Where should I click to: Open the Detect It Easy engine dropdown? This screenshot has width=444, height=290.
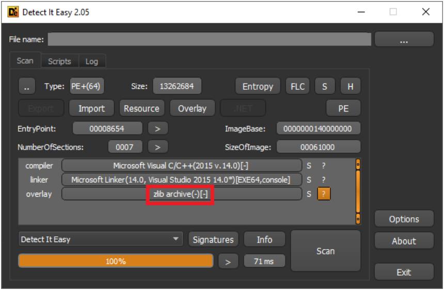[101, 239]
